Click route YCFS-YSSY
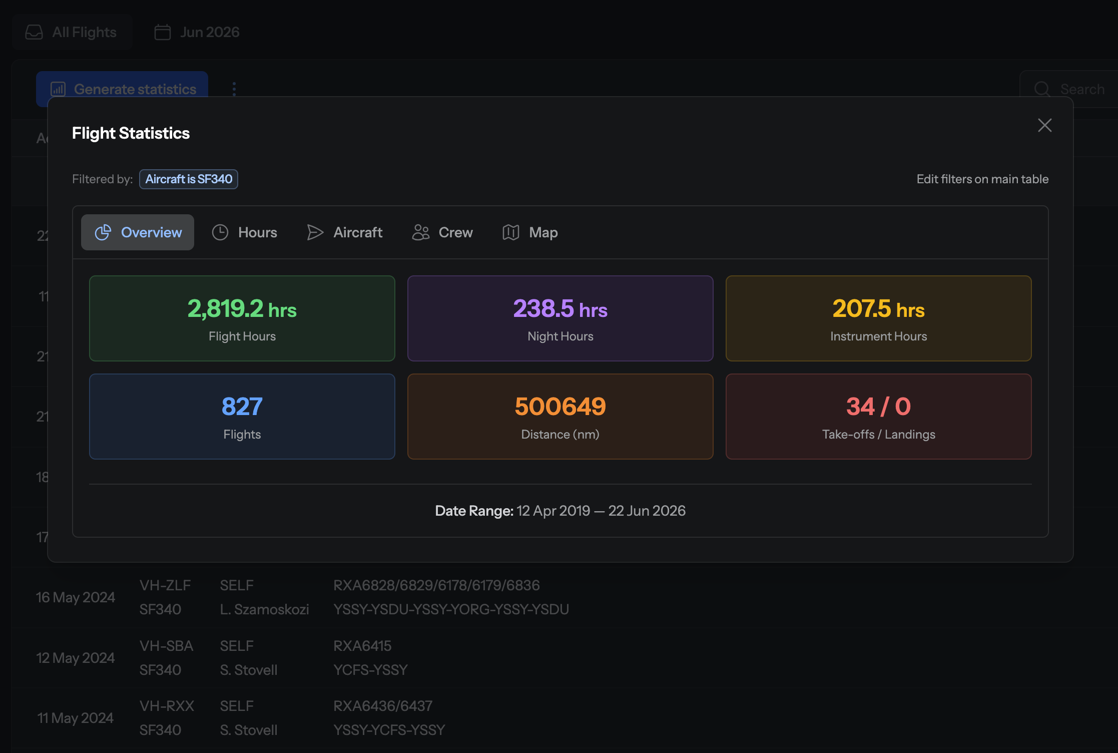Image resolution: width=1118 pixels, height=753 pixels. [371, 670]
